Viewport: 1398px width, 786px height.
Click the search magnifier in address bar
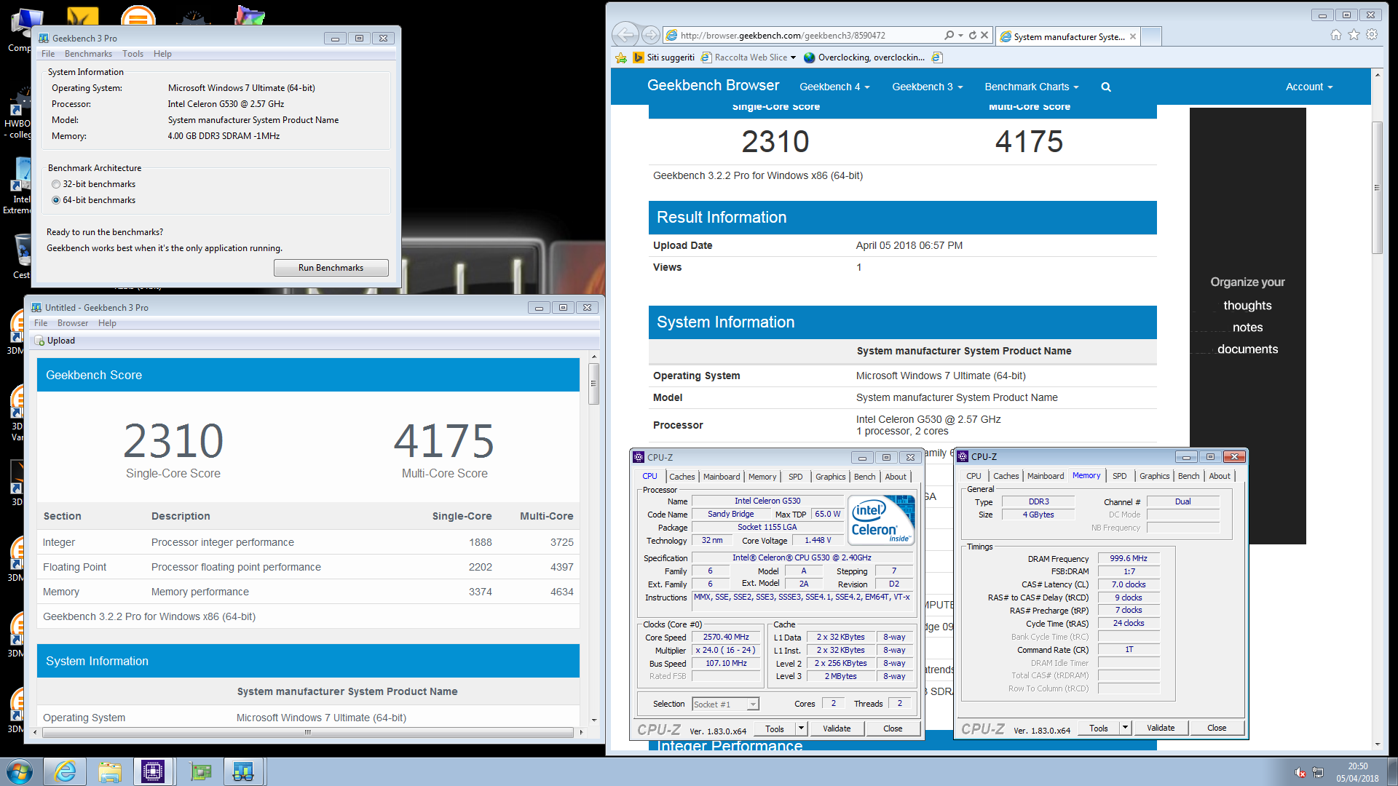(949, 35)
